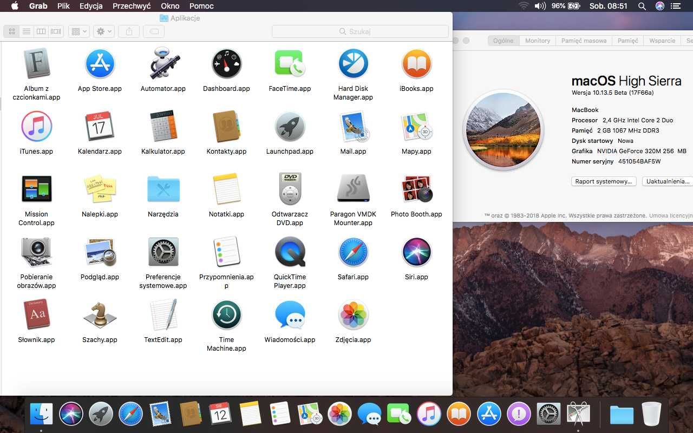
Task: Select the Automator.app robot icon
Action: (163, 63)
